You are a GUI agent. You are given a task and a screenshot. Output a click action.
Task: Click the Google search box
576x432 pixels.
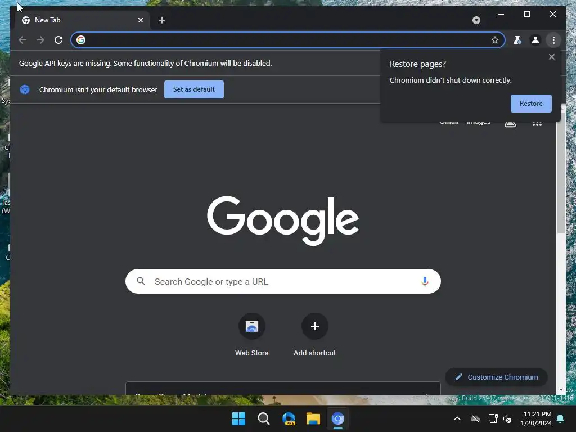pyautogui.click(x=283, y=281)
